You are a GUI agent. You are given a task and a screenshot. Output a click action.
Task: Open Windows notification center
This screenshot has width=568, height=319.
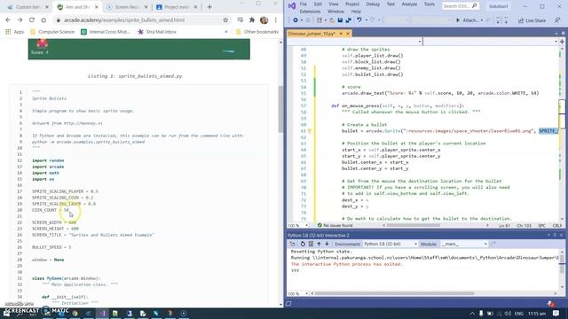pos(556,313)
